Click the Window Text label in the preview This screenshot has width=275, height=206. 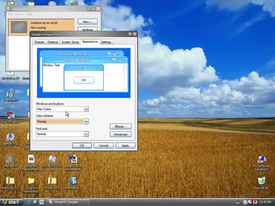(51, 65)
